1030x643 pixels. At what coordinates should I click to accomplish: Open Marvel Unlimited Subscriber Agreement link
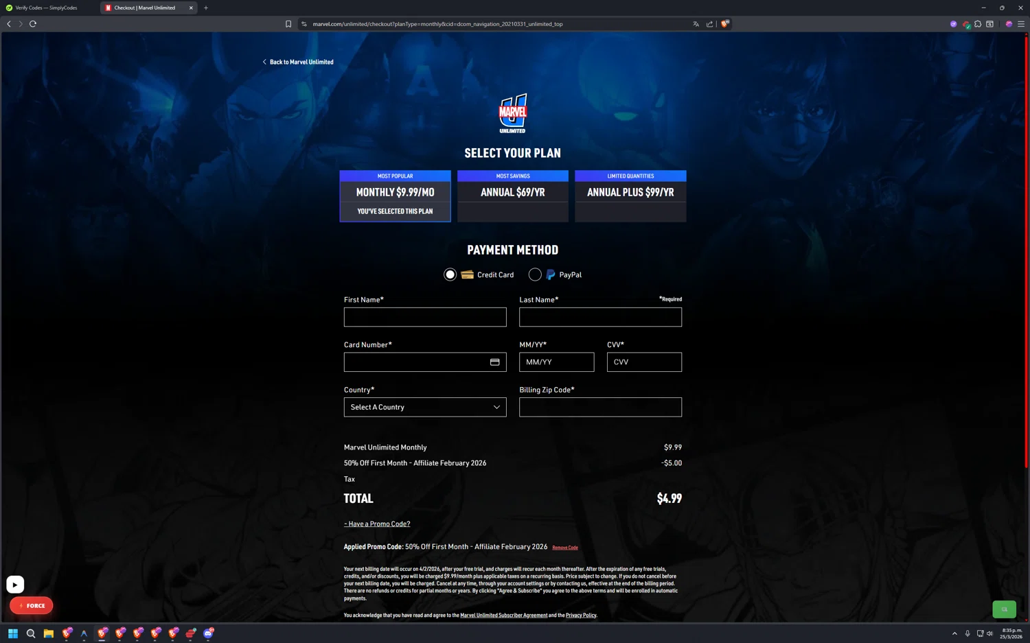[504, 616]
